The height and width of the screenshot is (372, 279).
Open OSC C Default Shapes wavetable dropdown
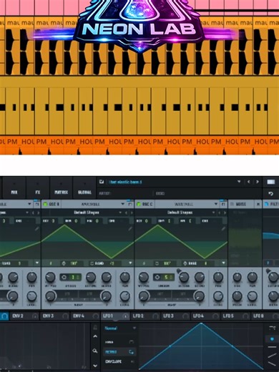[213, 212]
